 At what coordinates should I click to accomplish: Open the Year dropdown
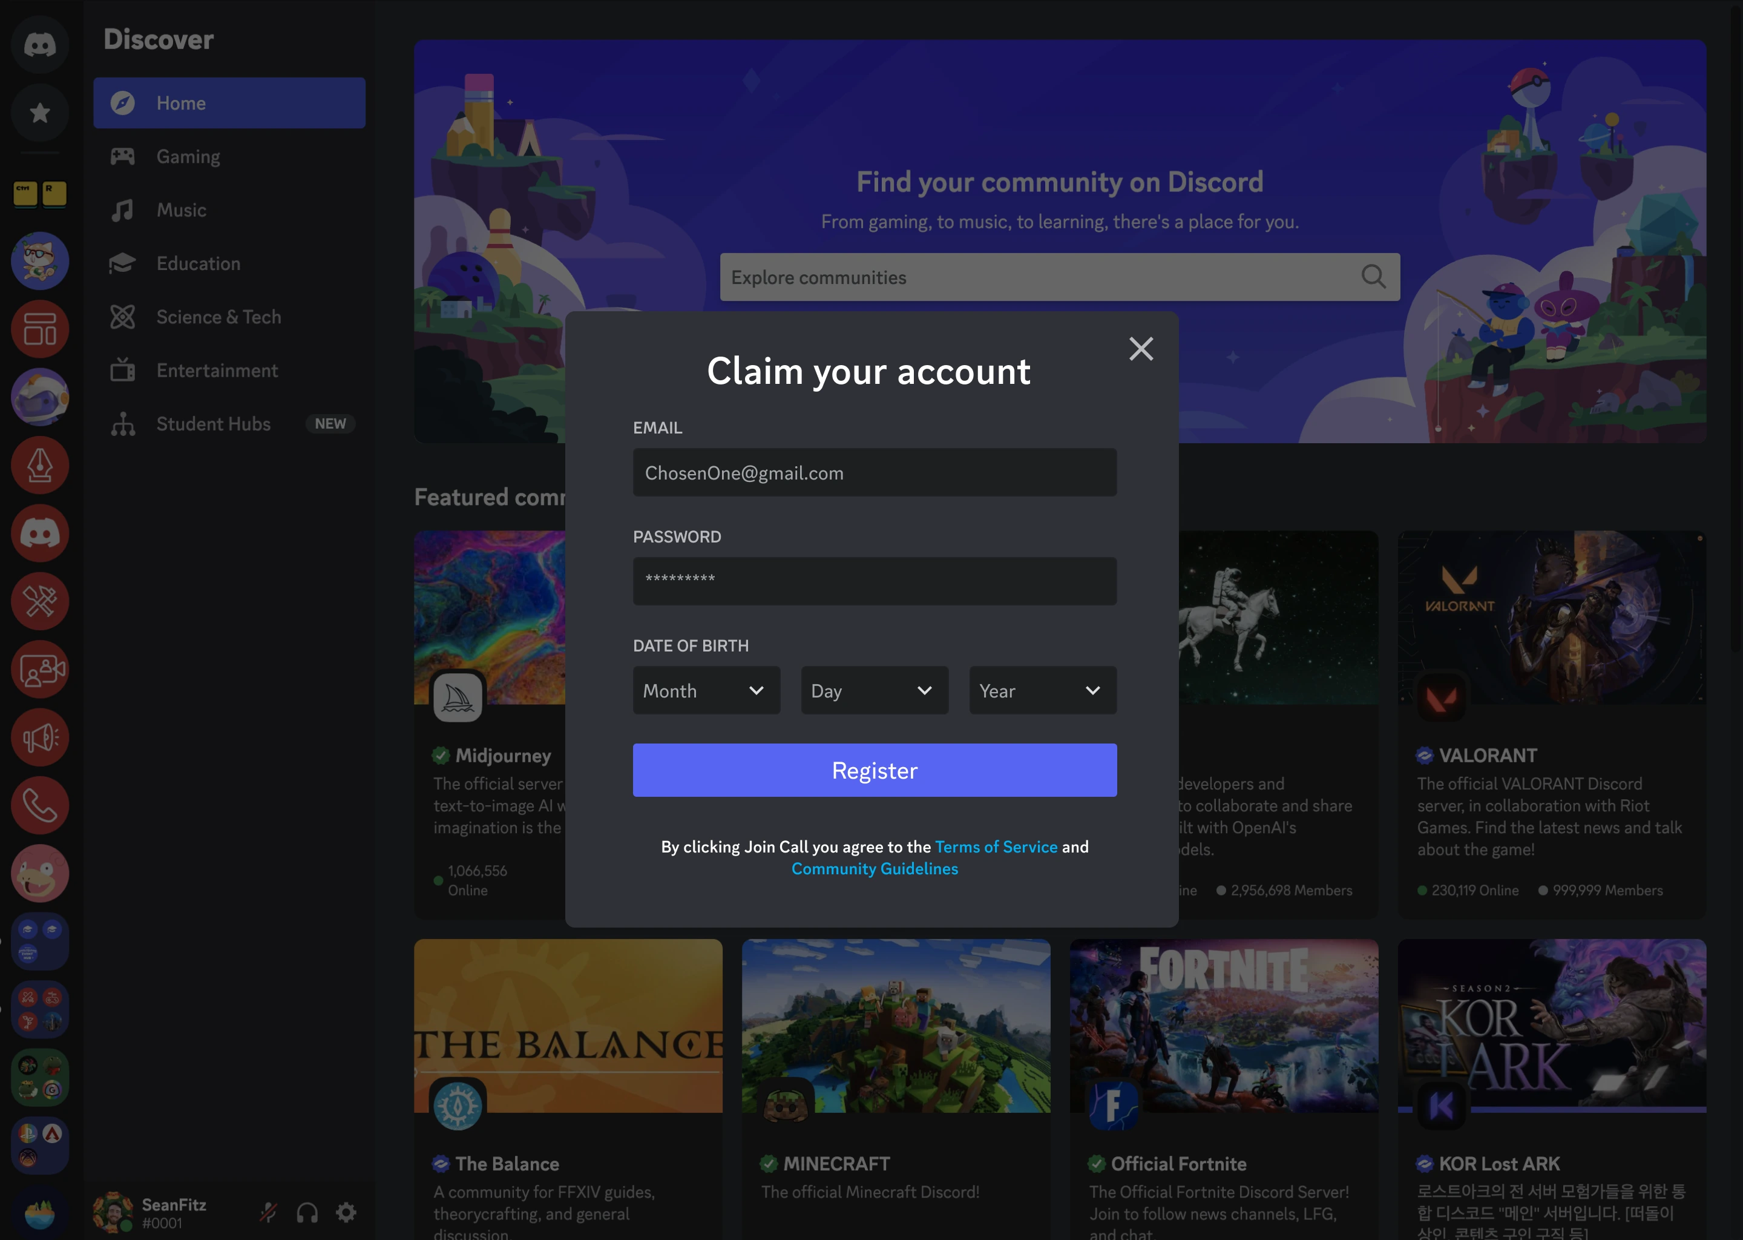pos(1042,690)
